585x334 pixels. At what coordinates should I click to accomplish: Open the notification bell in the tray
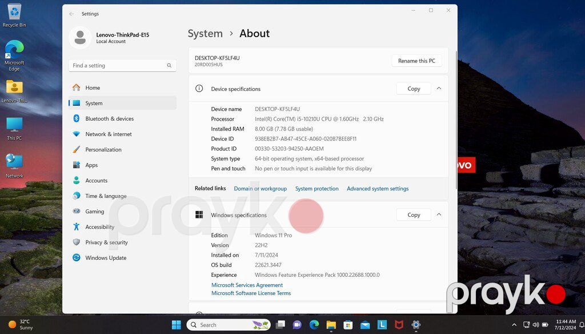581,325
